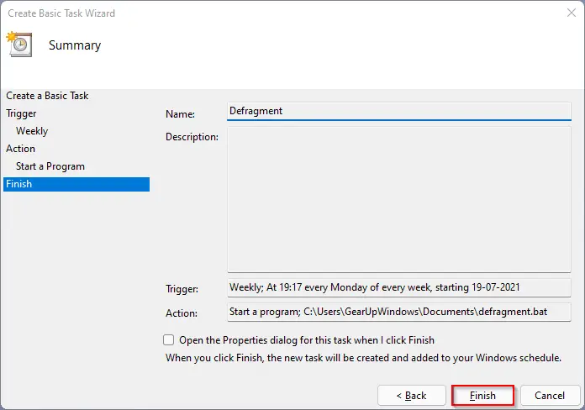
Task: Click the Create Basic Task Wizard title
Action: coord(61,13)
